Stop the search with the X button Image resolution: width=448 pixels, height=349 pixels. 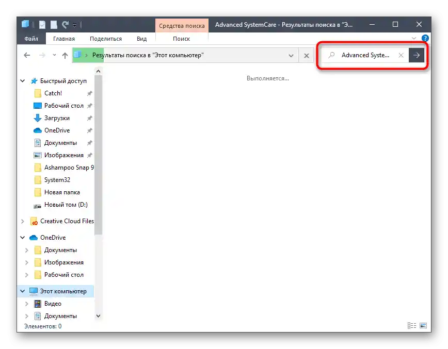[x=306, y=55]
